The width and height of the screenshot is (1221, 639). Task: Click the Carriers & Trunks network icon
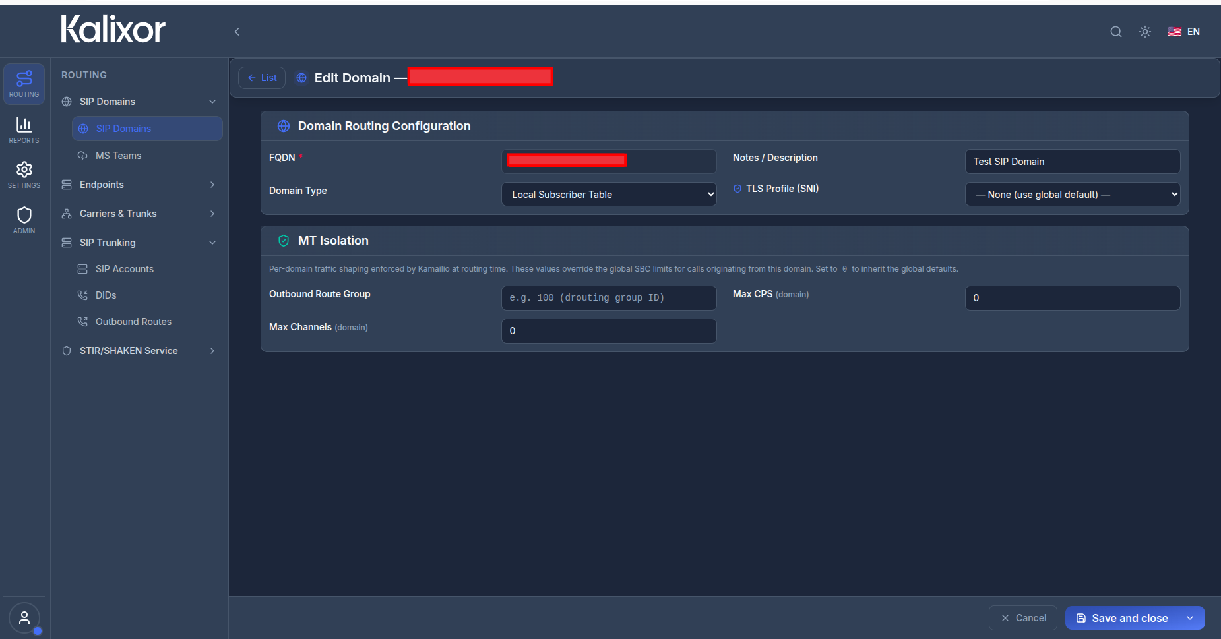tap(67, 214)
